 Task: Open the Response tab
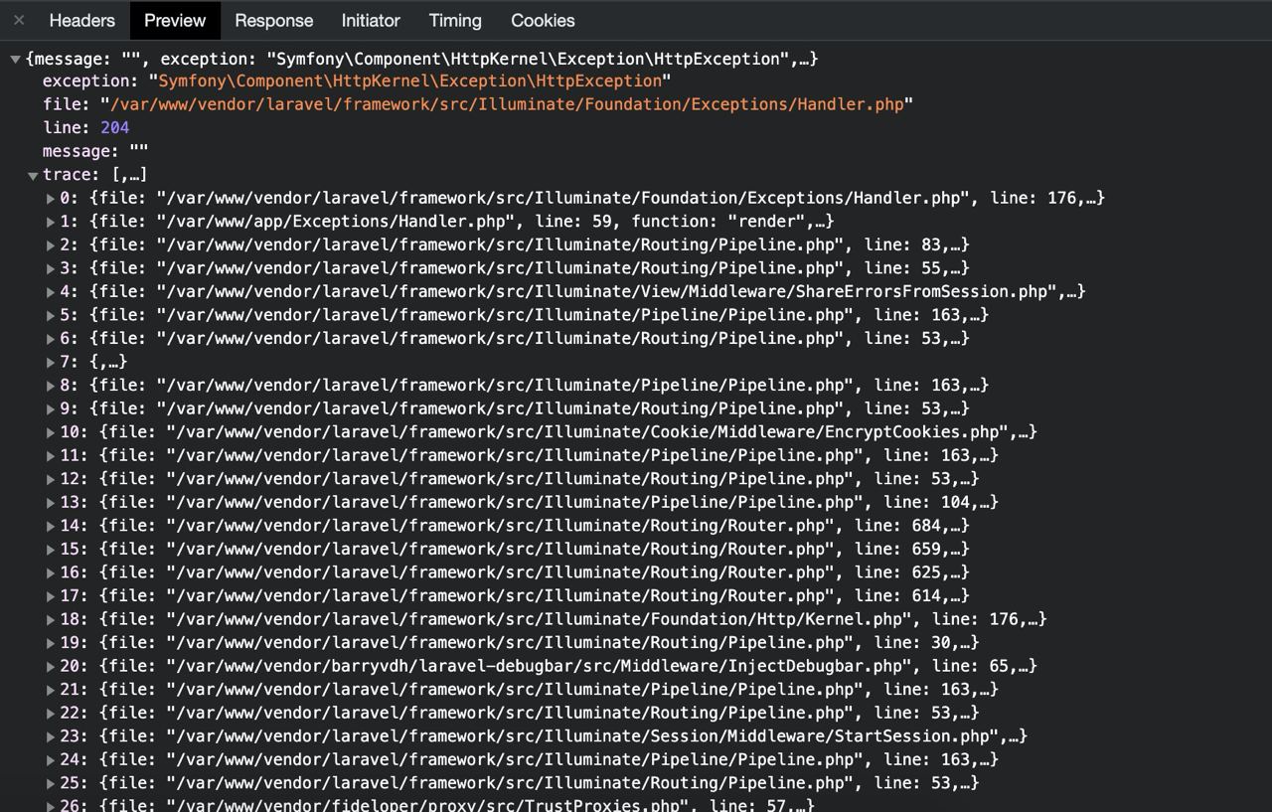273,20
